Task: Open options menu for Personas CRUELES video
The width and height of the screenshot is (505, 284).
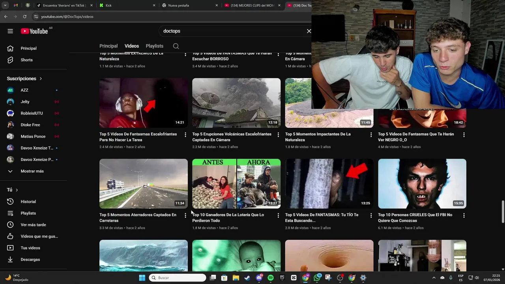Action: point(464,215)
